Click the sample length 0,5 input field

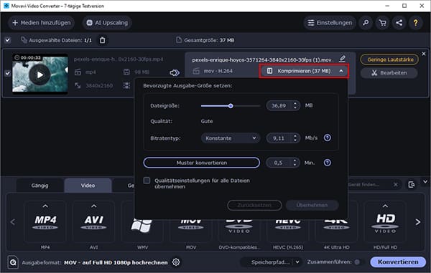(279, 163)
